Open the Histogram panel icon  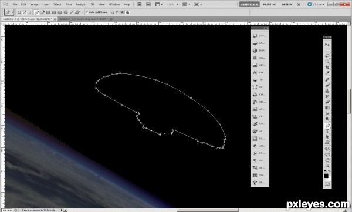click(x=255, y=65)
